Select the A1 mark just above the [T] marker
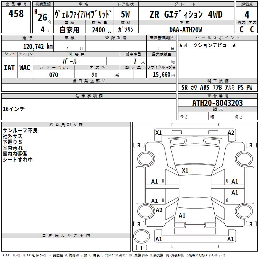Viewport: 259px width, 259px height. 159,239
